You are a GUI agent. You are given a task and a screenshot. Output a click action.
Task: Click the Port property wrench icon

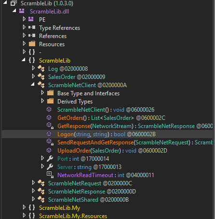(50, 158)
